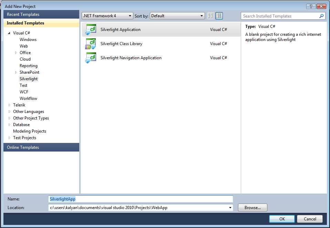Select the 'Silverlight Class Library' template name
The height and width of the screenshot is (228, 330).
point(122,43)
